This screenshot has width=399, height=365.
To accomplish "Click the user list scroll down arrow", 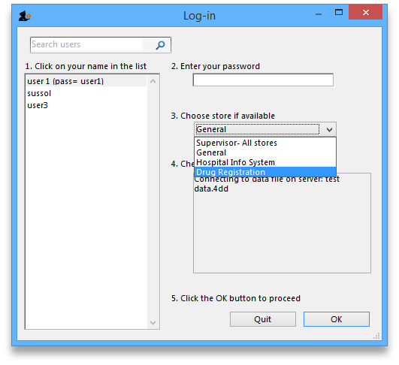I will click(153, 323).
